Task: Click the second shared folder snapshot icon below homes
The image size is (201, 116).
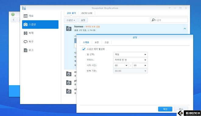Action: [69, 74]
